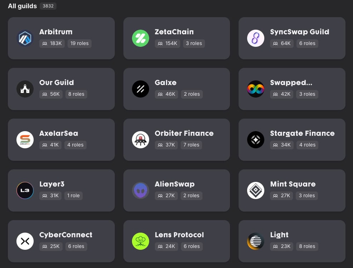Viewport: 353px width, 268px height.
Task: Click the AxelarSea logo icon
Action: click(25, 140)
